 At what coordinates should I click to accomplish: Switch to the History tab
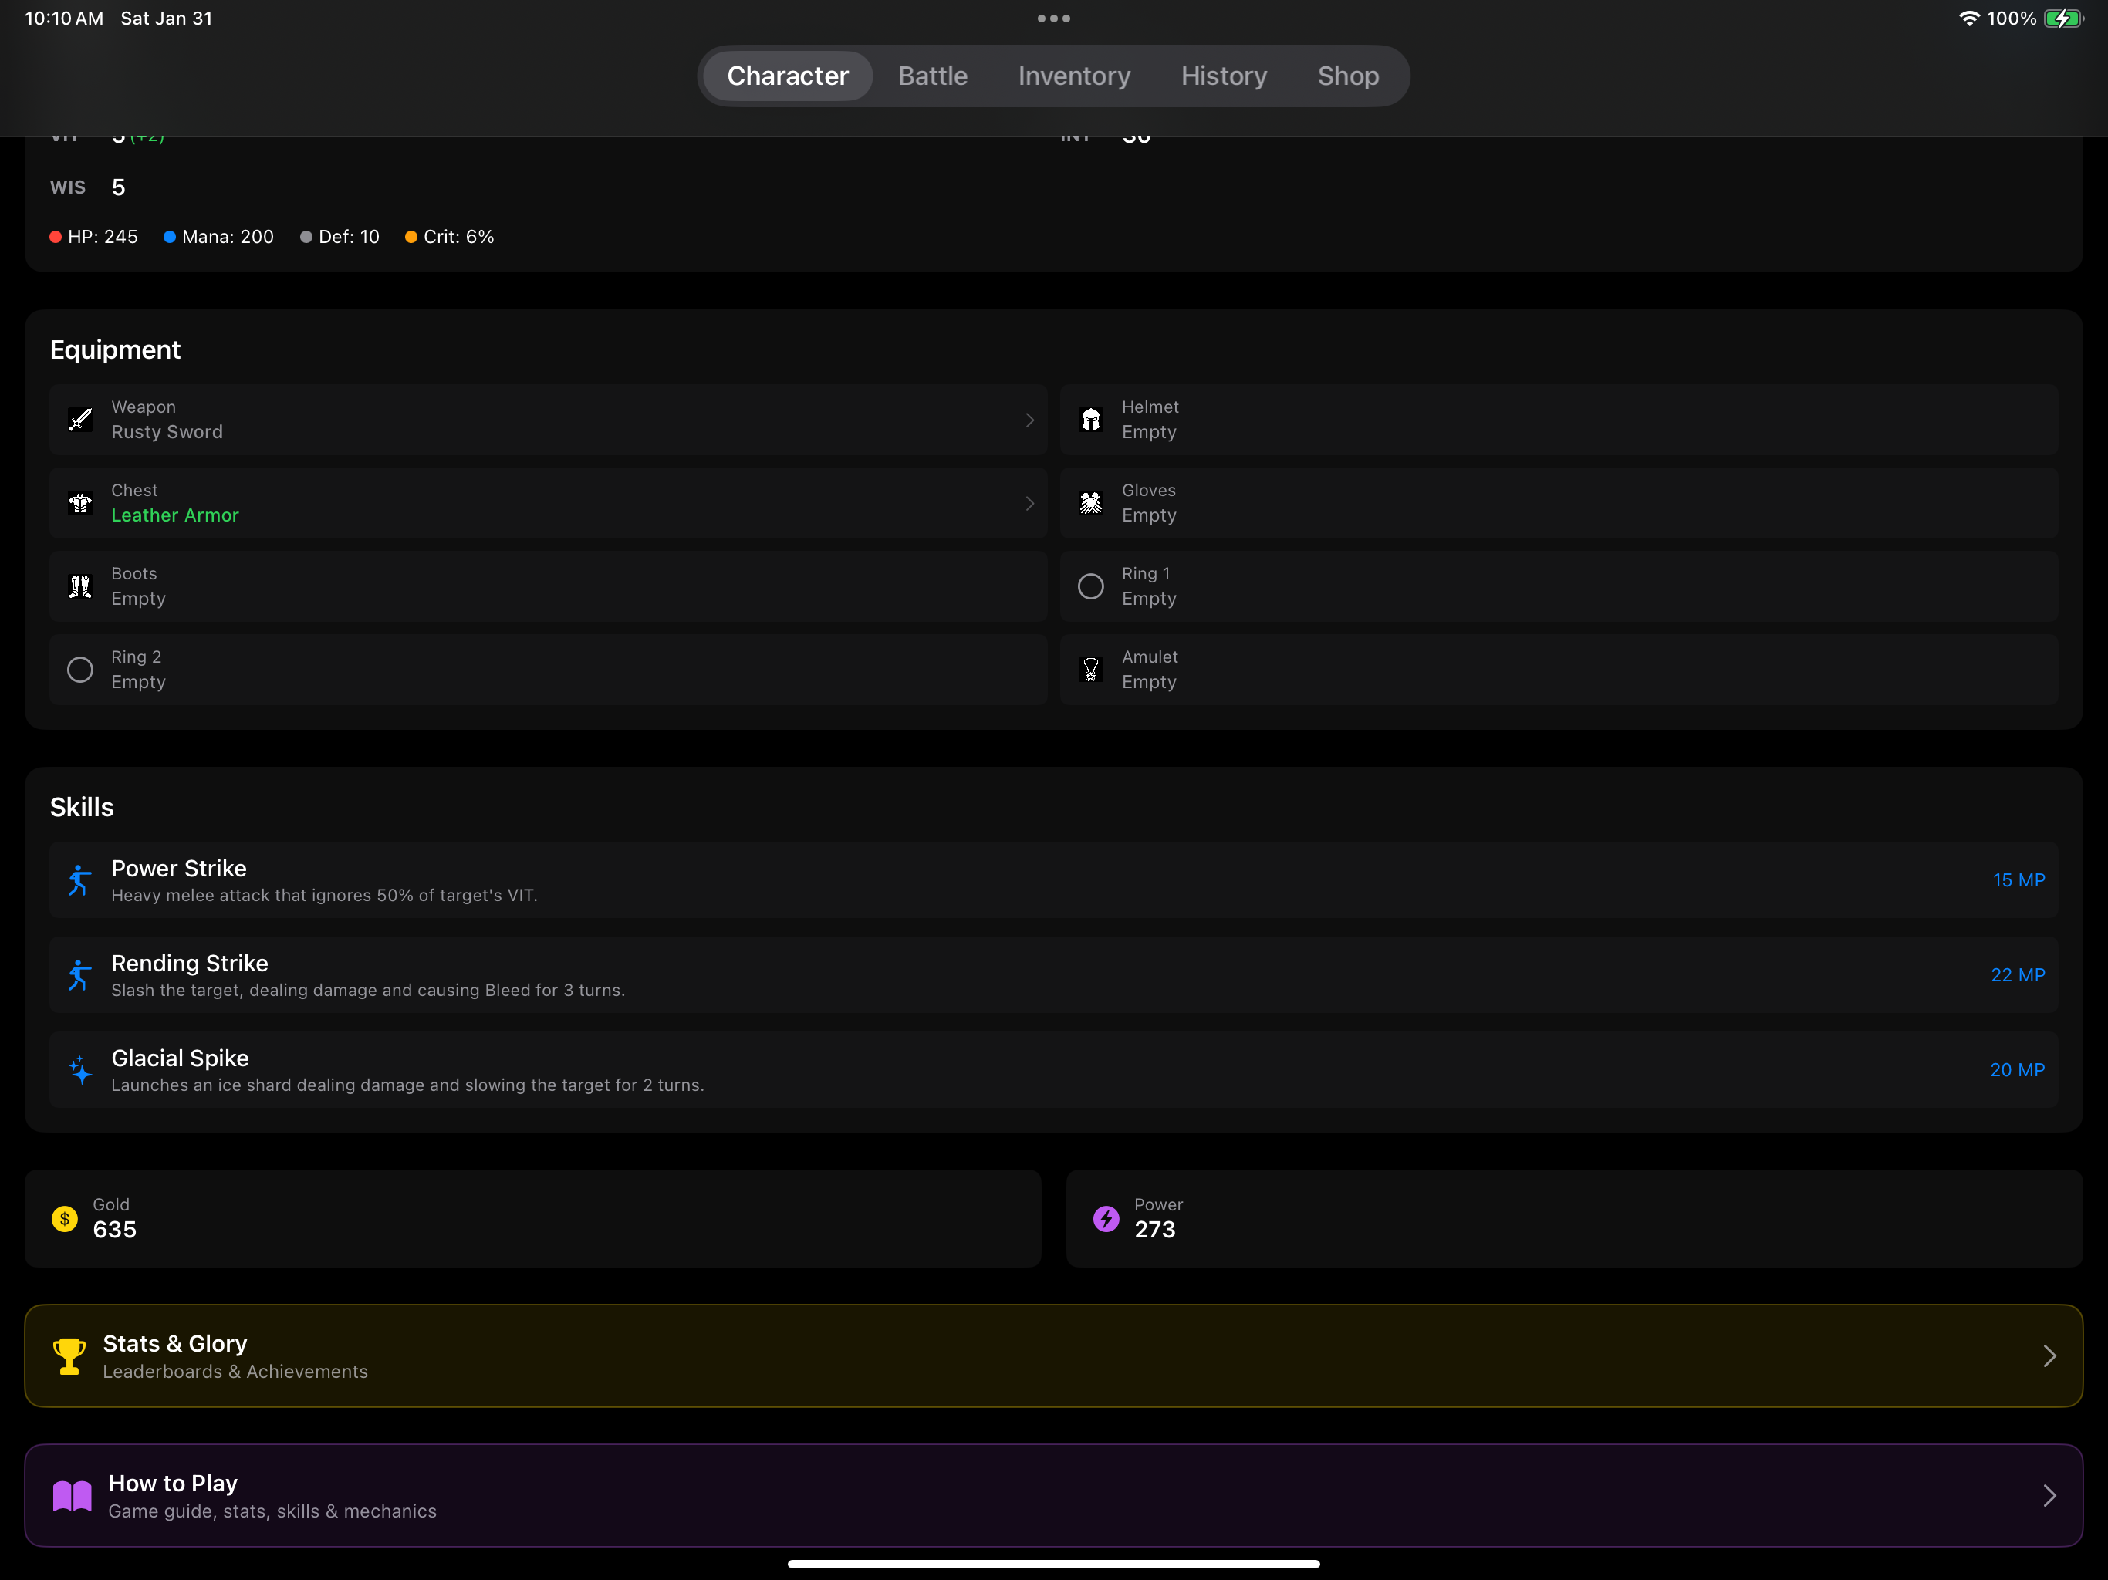tap(1224, 76)
